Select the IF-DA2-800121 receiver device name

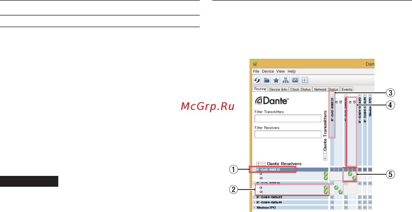[x=268, y=170]
